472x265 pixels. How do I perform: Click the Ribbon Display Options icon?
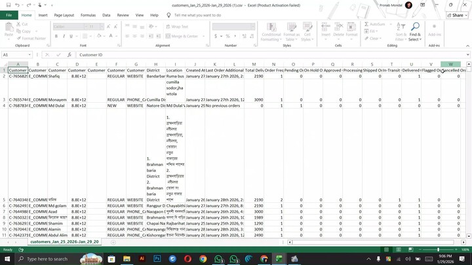pos(423,5)
